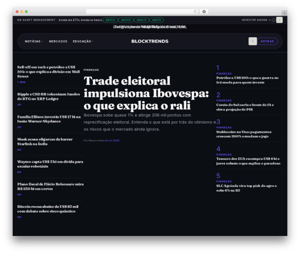Click the Finanças tag on ranked story 4
This screenshot has width=300, height=254.
(224, 154)
